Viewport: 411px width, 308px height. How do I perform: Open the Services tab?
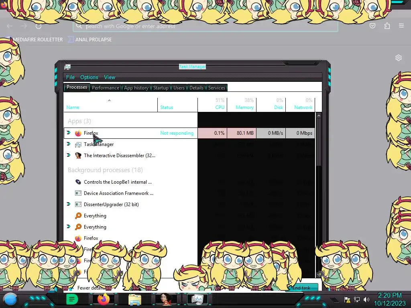[x=216, y=88]
